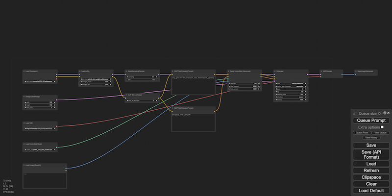Open the View Queue list

click(381, 133)
